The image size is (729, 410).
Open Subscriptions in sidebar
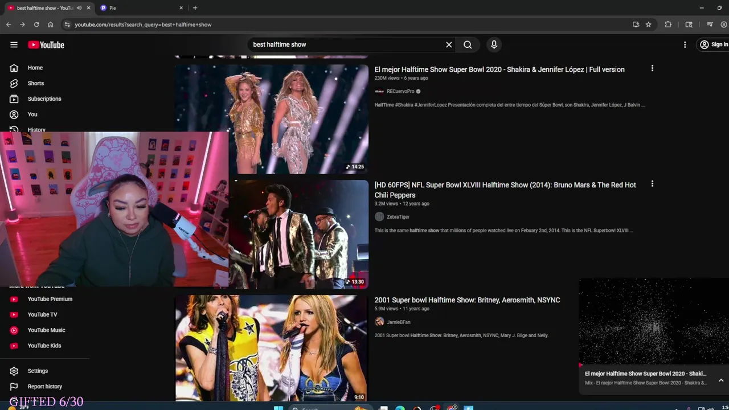click(x=44, y=99)
